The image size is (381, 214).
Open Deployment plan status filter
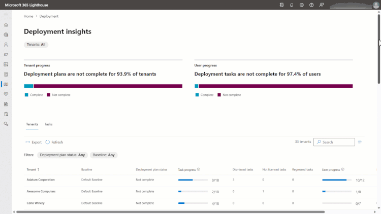(x=62, y=155)
